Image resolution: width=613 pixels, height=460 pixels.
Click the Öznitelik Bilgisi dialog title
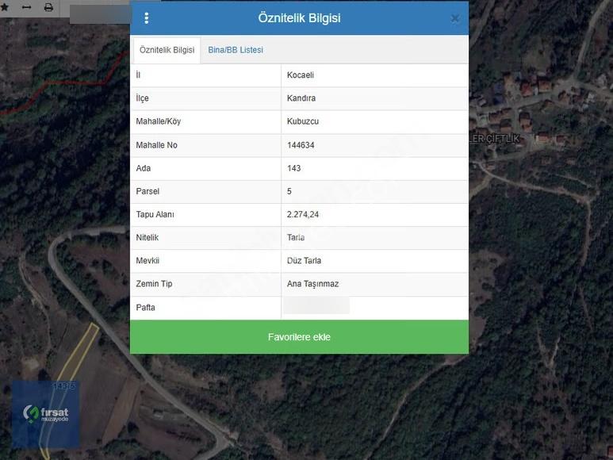point(299,18)
